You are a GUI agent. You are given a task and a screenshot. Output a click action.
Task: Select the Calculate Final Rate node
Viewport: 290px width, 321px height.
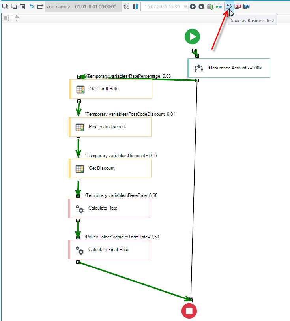coord(110,250)
